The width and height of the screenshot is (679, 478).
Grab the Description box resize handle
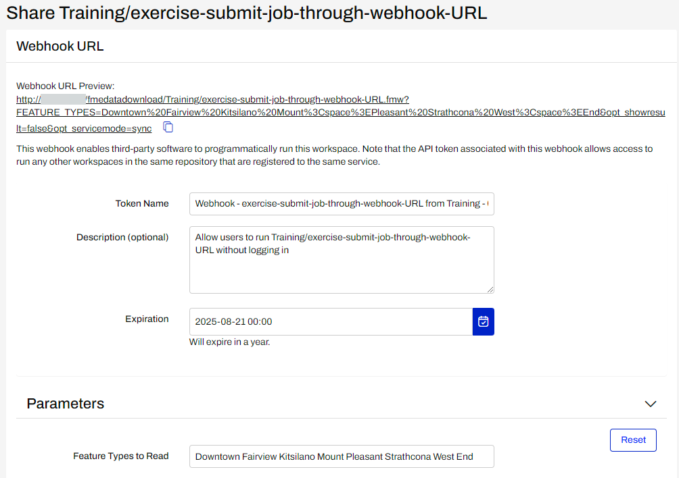pos(490,289)
